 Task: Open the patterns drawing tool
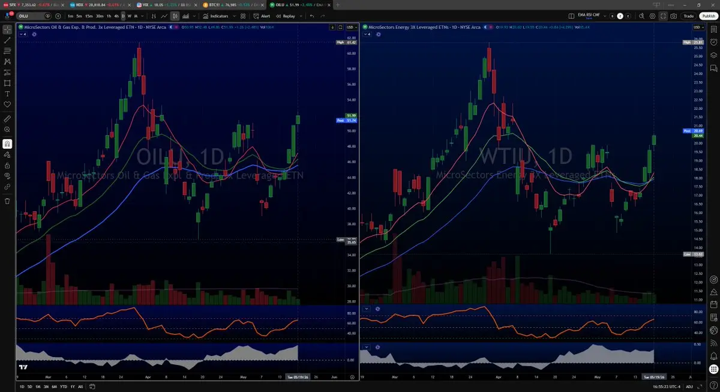point(7,61)
